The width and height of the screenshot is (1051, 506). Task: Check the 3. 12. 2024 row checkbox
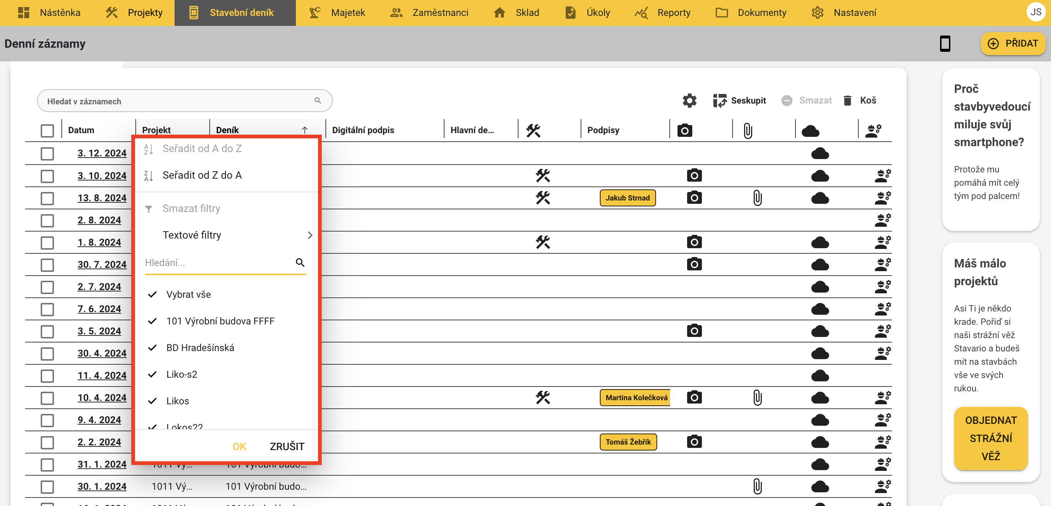click(47, 154)
